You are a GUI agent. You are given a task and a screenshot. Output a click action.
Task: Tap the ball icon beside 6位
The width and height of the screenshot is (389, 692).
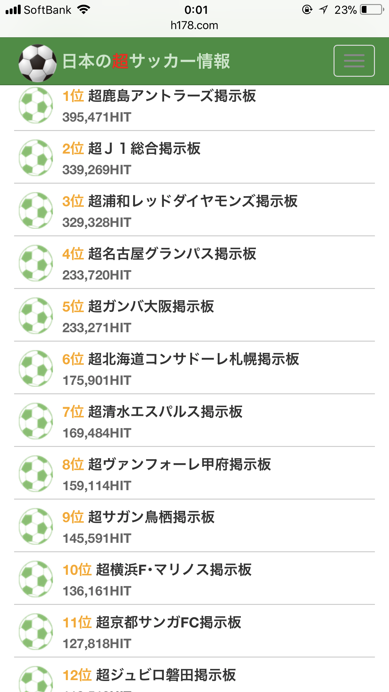[36, 368]
